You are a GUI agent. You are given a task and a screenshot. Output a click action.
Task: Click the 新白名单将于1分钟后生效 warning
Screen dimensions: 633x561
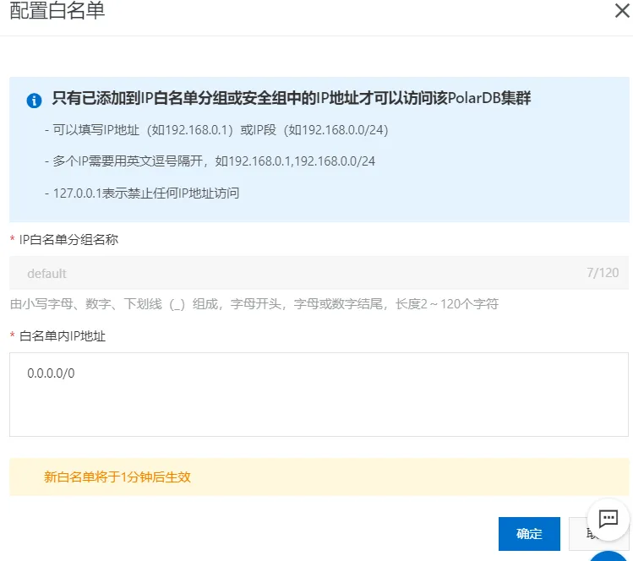pos(117,477)
